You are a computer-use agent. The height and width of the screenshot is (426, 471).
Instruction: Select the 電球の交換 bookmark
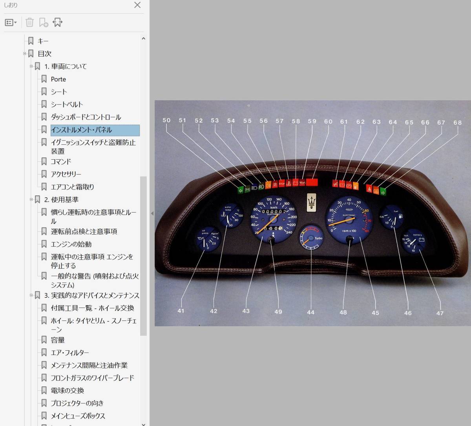click(x=68, y=391)
